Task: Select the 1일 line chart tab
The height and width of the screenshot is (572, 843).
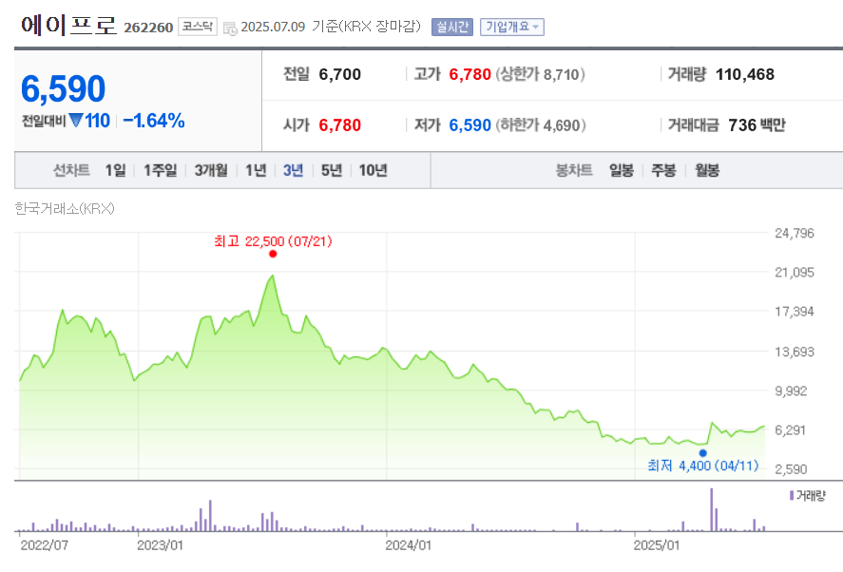Action: coord(116,170)
